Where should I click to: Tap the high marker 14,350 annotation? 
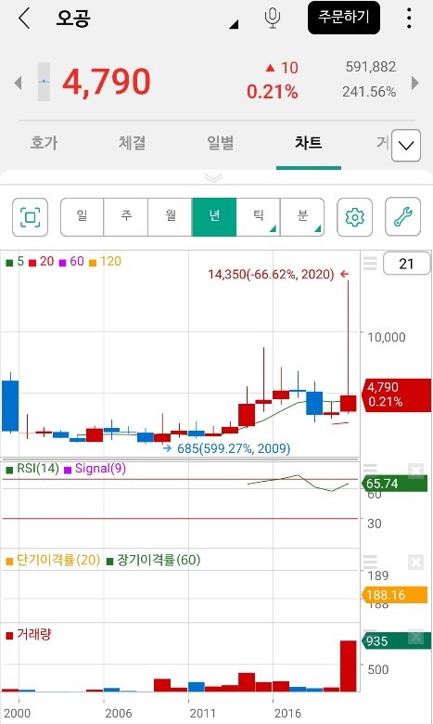click(x=278, y=274)
